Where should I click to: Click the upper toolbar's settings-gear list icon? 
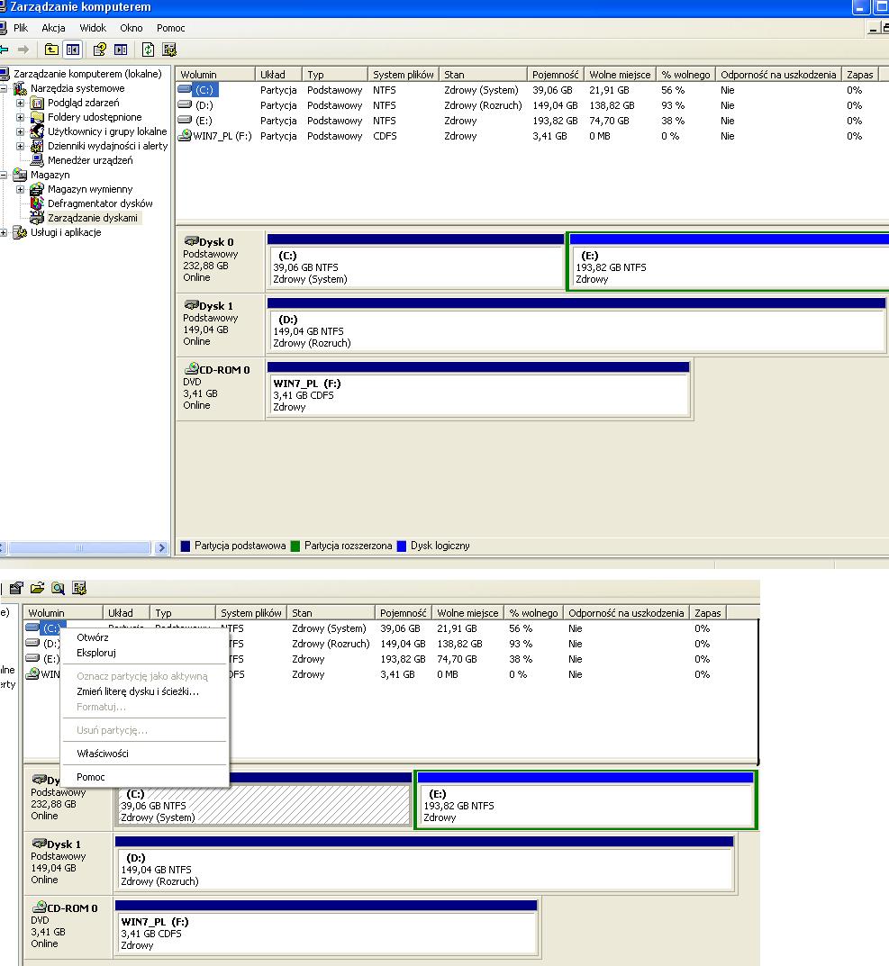(x=169, y=50)
